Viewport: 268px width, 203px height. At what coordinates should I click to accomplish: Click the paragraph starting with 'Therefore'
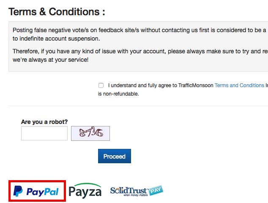(x=140, y=55)
